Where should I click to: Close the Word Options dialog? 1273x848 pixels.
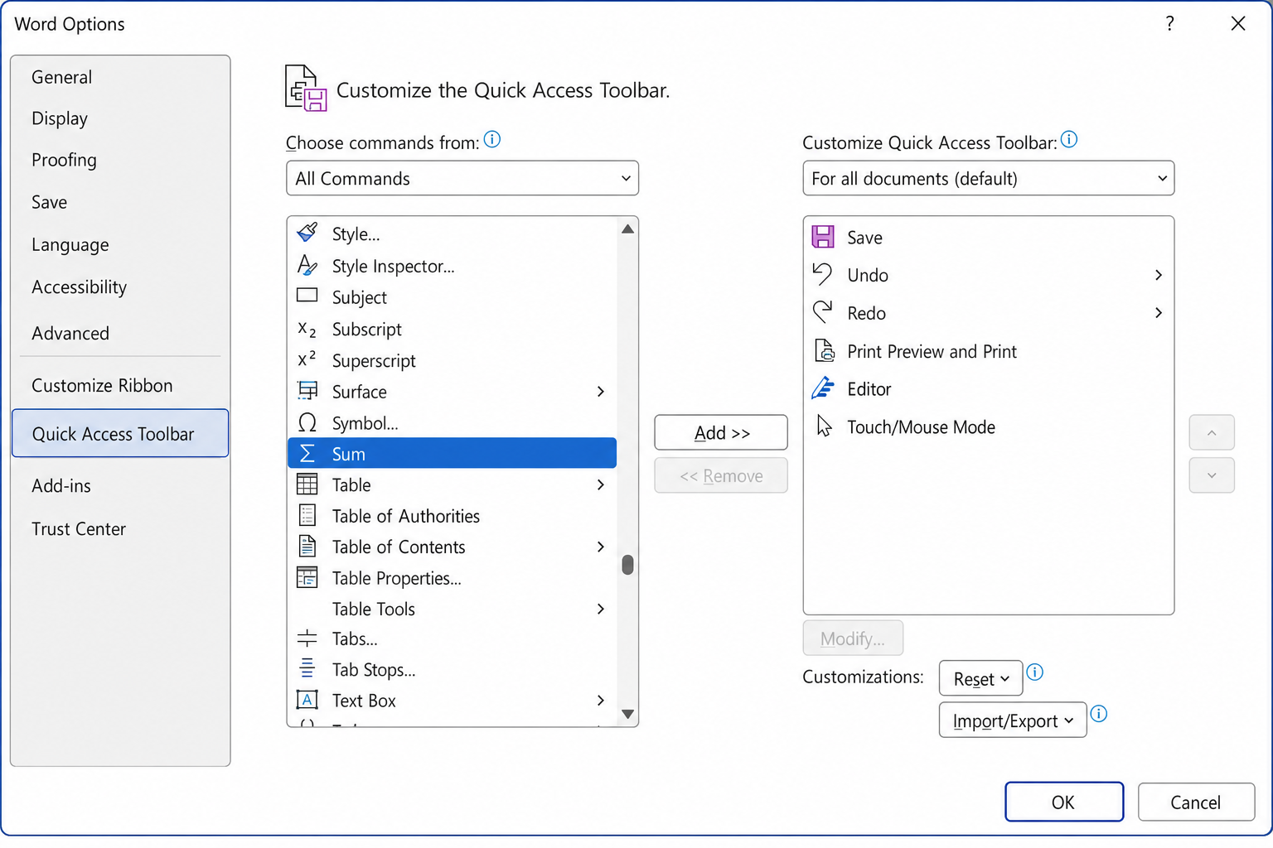[1238, 23]
